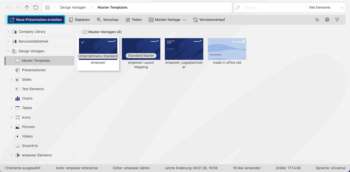Click the Master-Vorlagen group header icon
The width and height of the screenshot is (350, 172).
(x=85, y=32)
